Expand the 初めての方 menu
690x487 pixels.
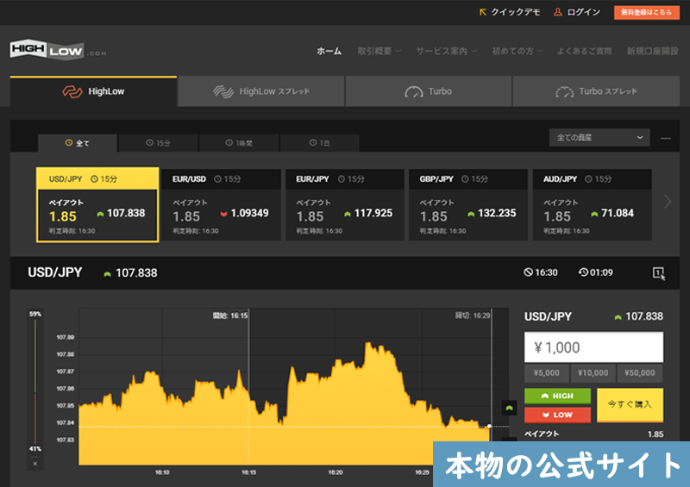pyautogui.click(x=517, y=51)
